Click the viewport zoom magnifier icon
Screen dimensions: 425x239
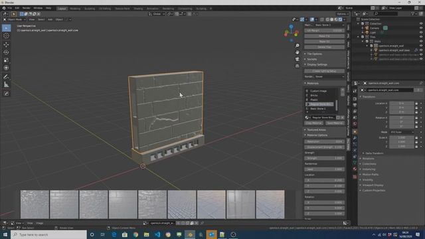[297, 46]
